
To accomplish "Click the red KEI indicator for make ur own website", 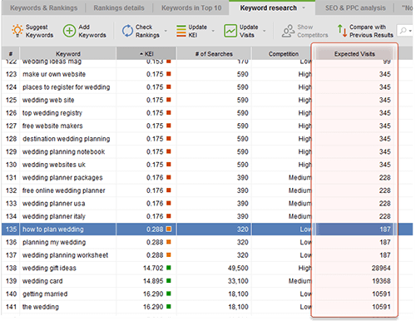I will (x=169, y=74).
